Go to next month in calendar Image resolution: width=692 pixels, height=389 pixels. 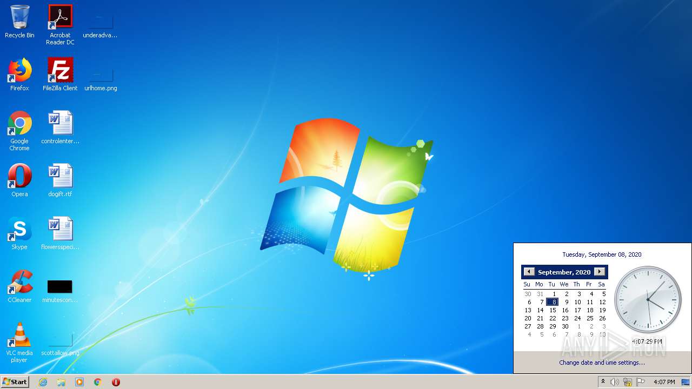click(599, 272)
